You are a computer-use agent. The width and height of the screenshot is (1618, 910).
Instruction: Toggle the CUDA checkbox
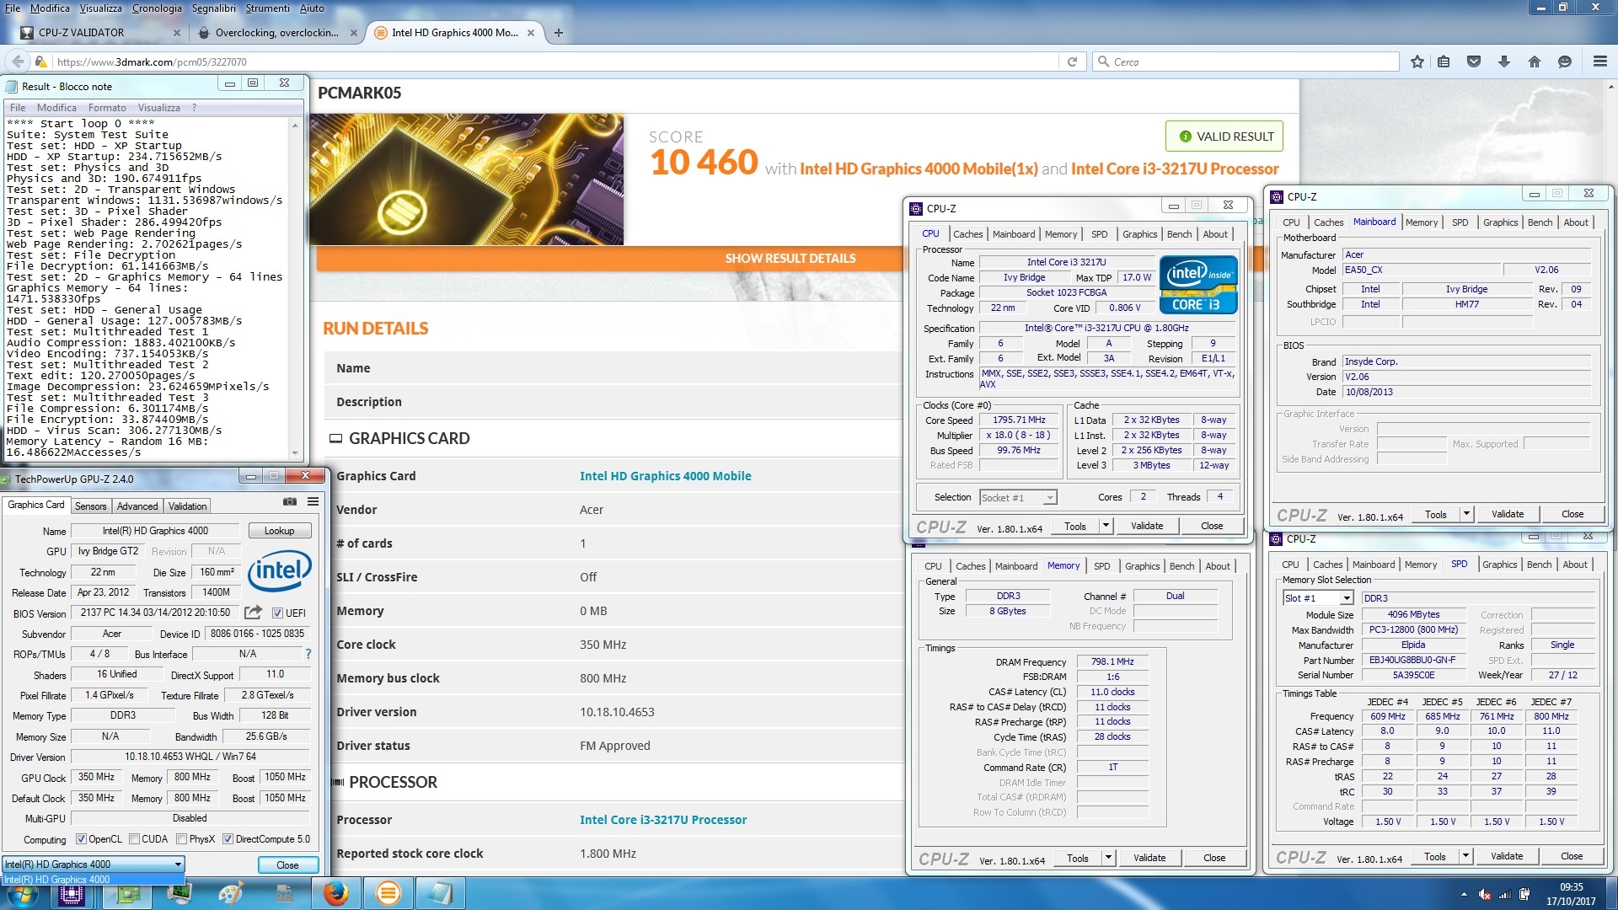(134, 839)
